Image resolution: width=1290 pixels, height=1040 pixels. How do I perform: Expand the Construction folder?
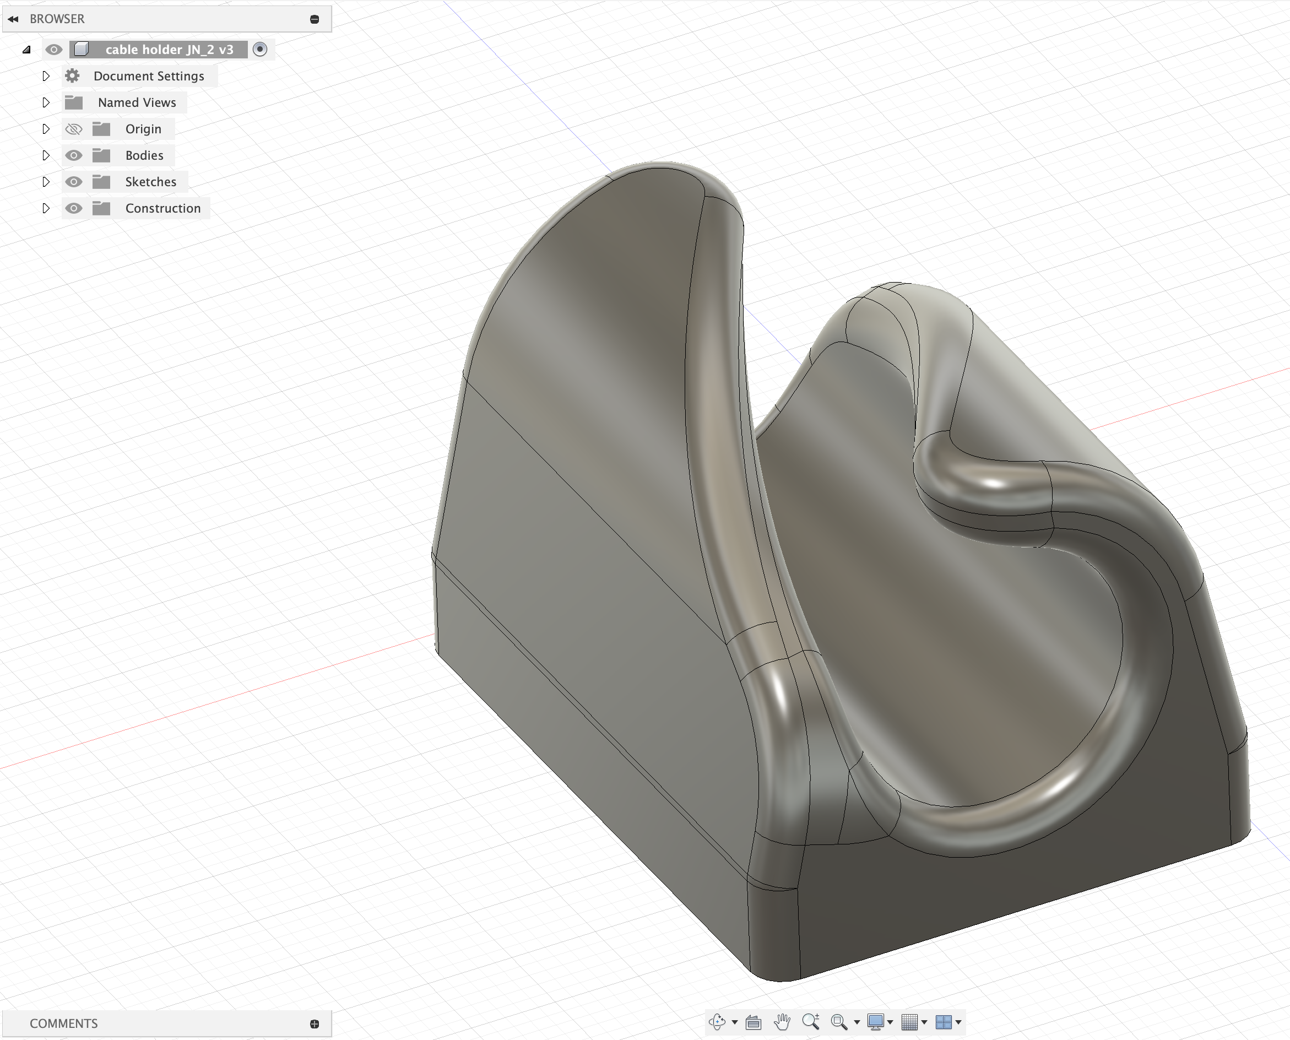click(x=46, y=208)
